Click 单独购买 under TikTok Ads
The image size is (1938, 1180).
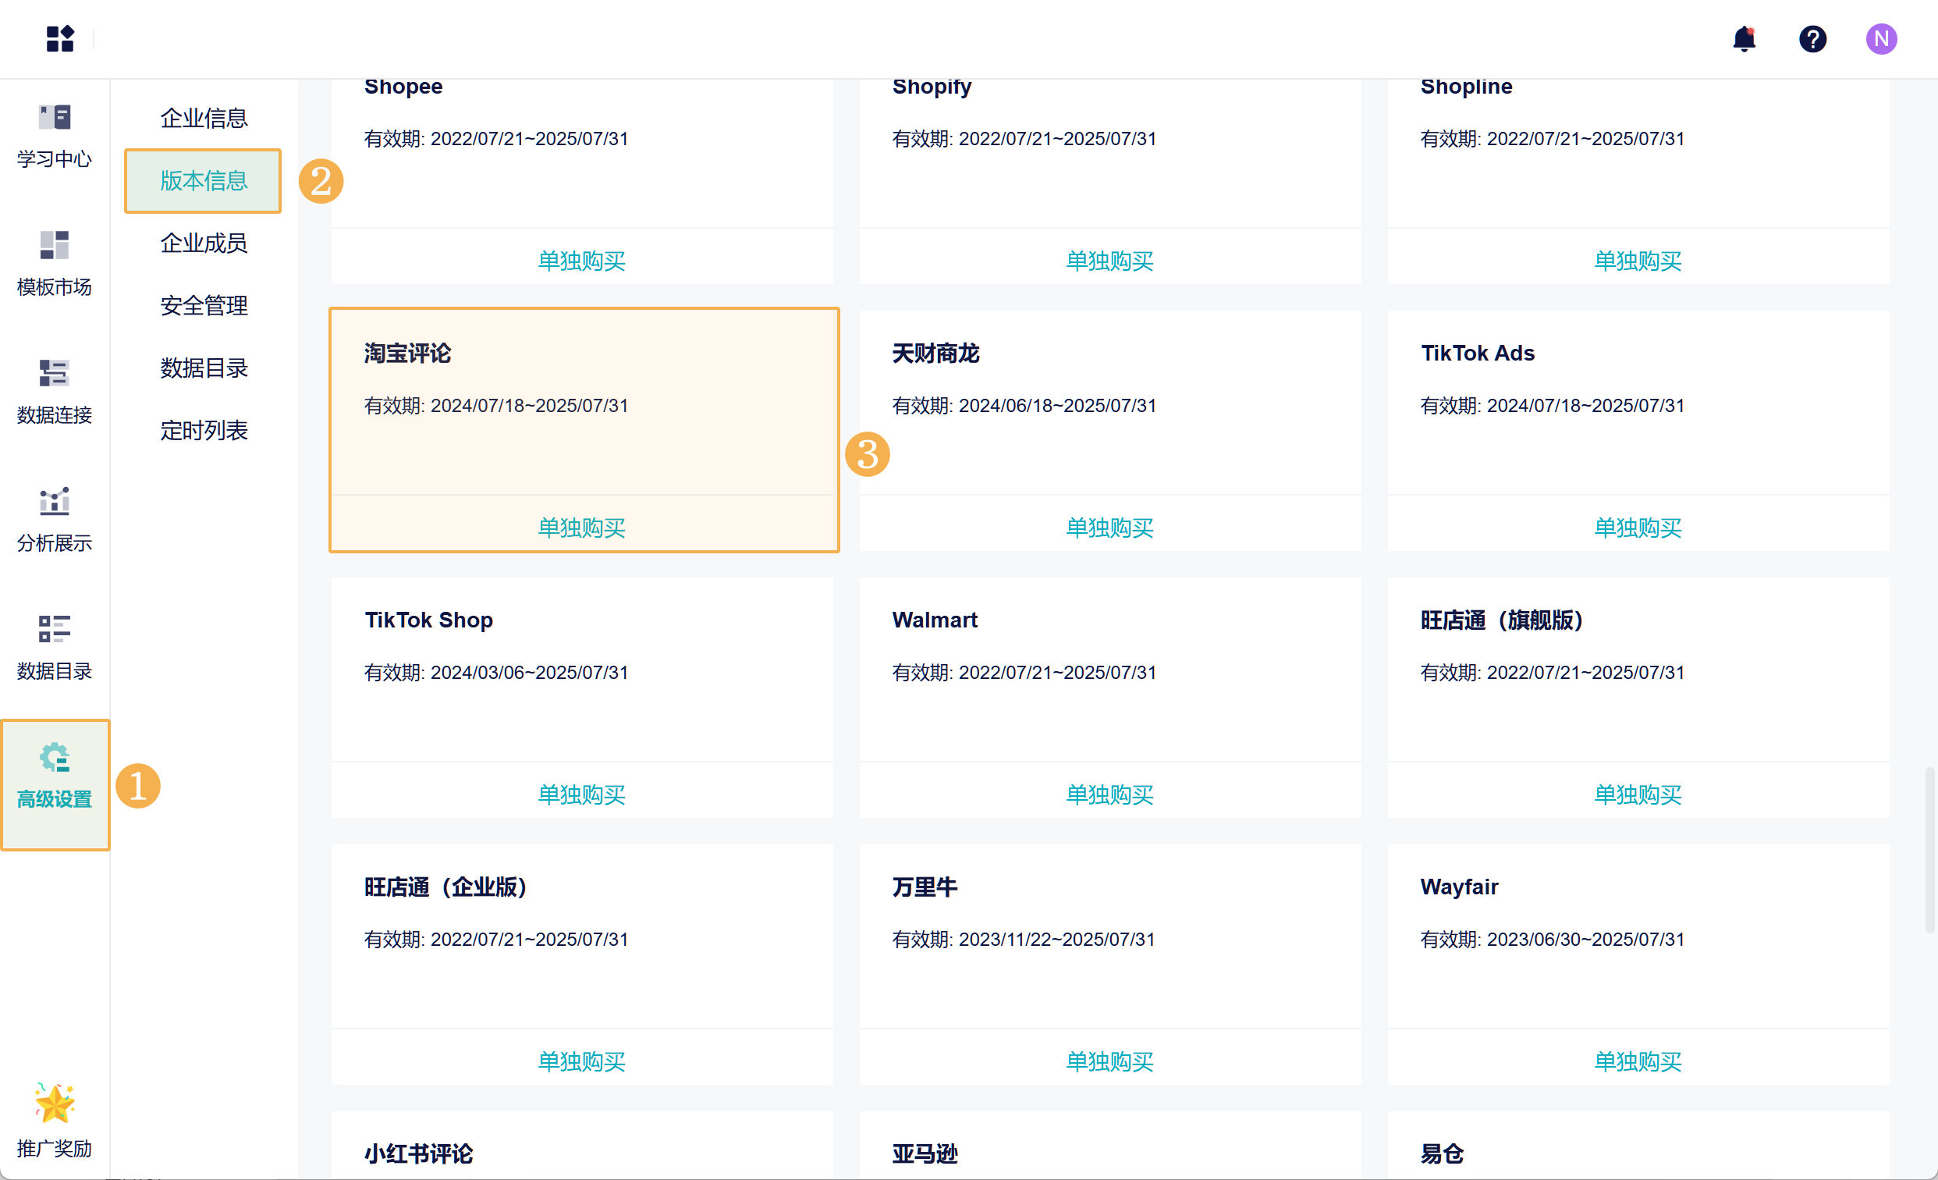1637,527
